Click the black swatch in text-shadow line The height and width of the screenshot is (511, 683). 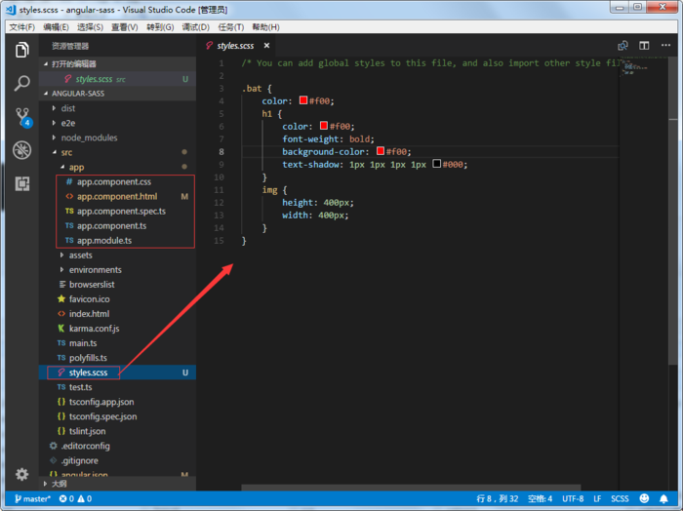tap(436, 164)
